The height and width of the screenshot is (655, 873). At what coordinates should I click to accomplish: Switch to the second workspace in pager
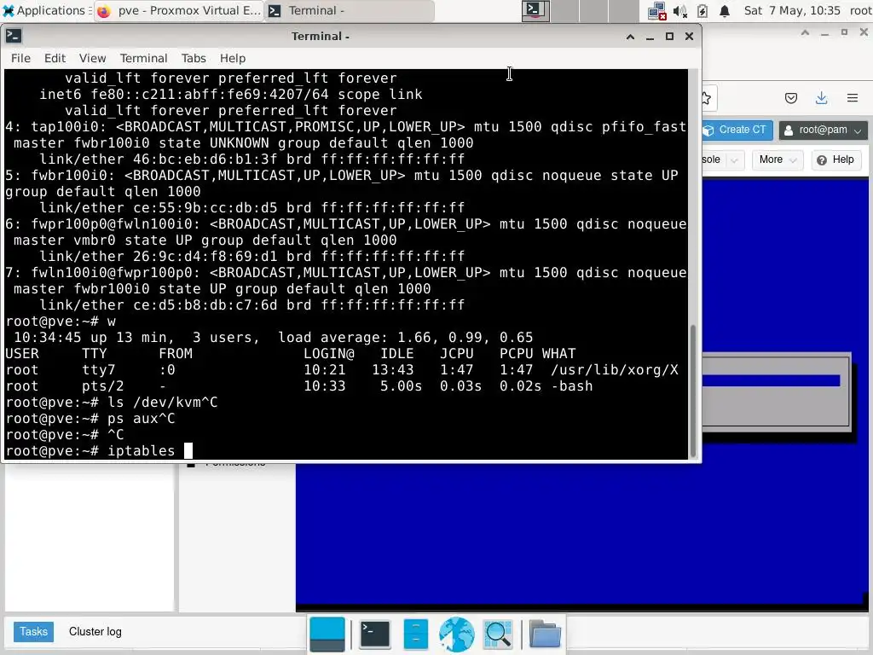coord(564,10)
